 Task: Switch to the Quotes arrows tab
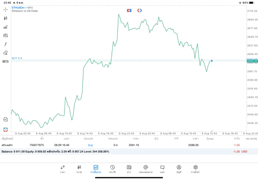(62, 168)
